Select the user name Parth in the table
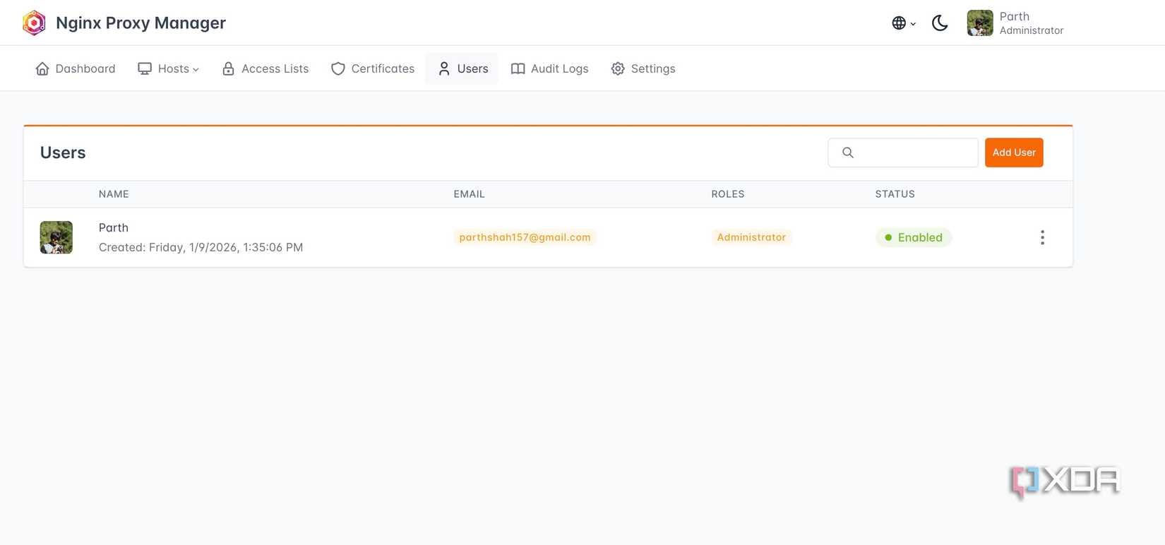1165x545 pixels. [x=114, y=227]
